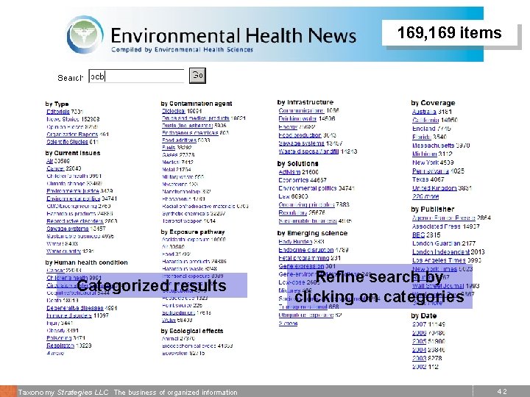Expand 2 more emerging science items

click(288, 323)
